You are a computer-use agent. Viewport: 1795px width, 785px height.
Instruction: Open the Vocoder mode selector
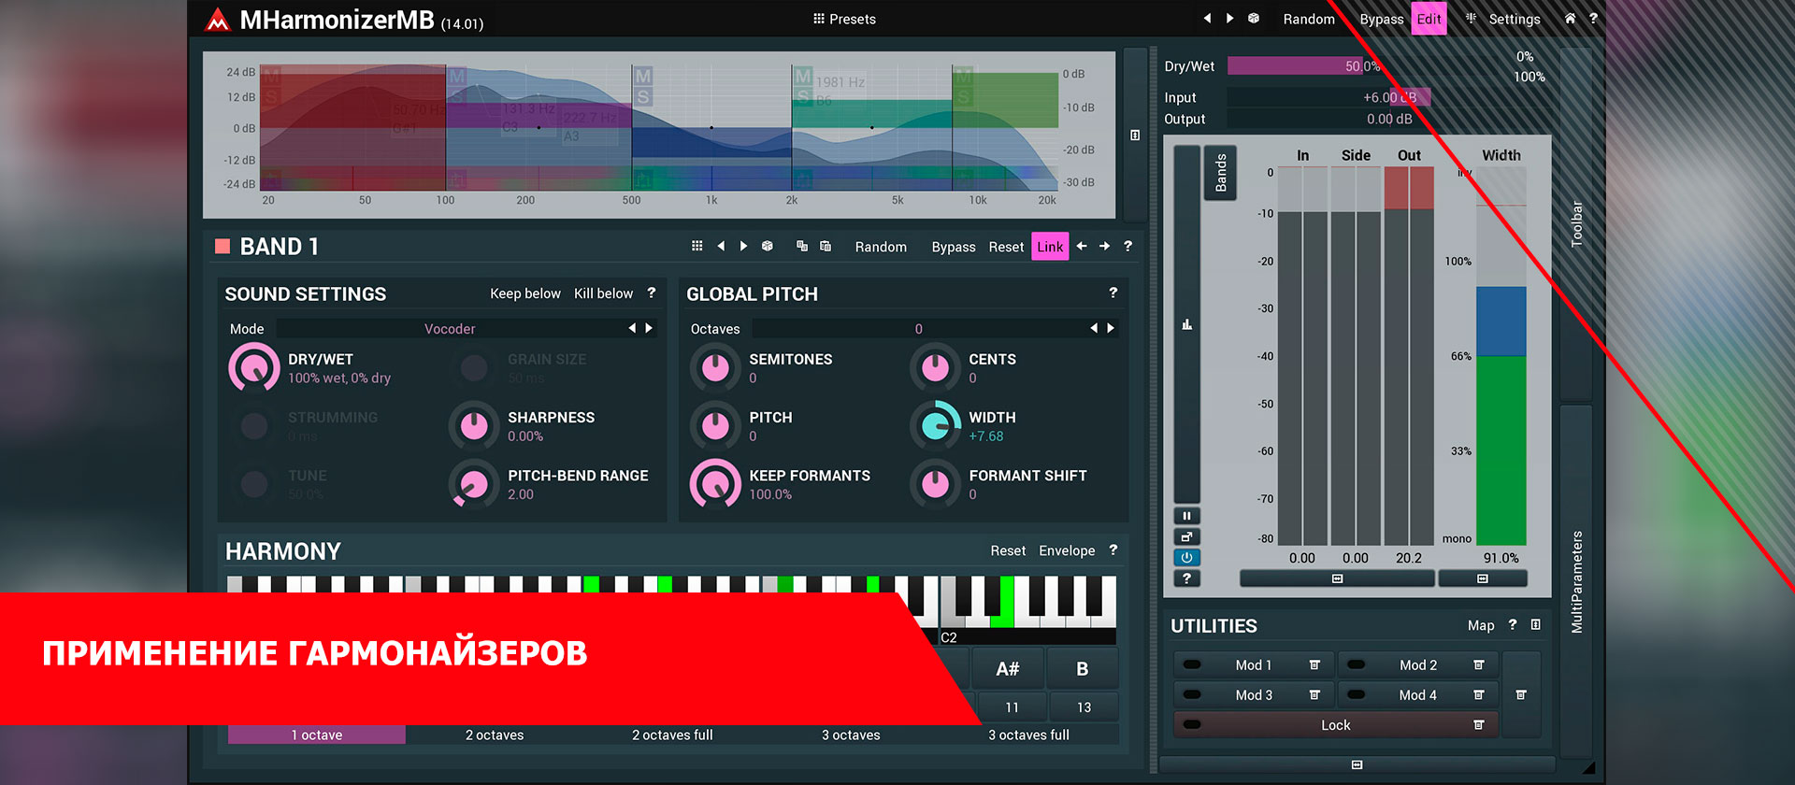click(x=450, y=329)
